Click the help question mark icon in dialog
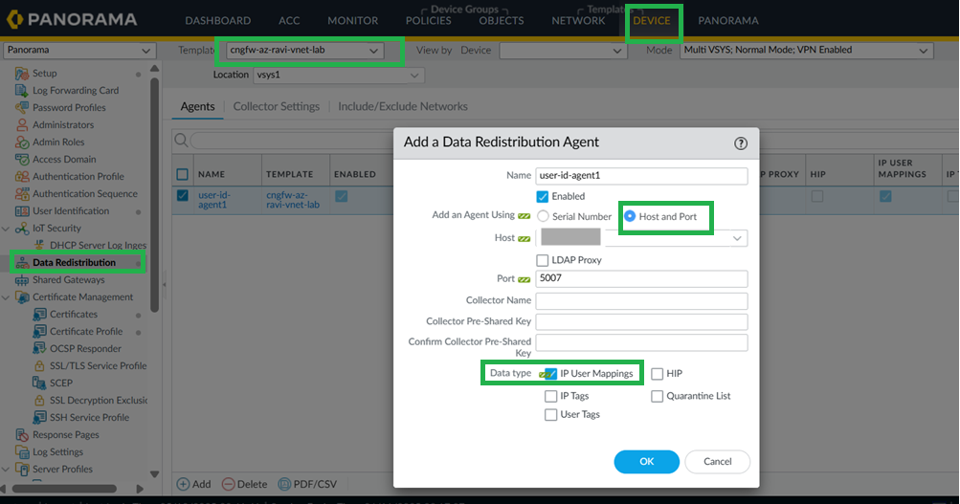This screenshot has width=960, height=504. [x=740, y=142]
